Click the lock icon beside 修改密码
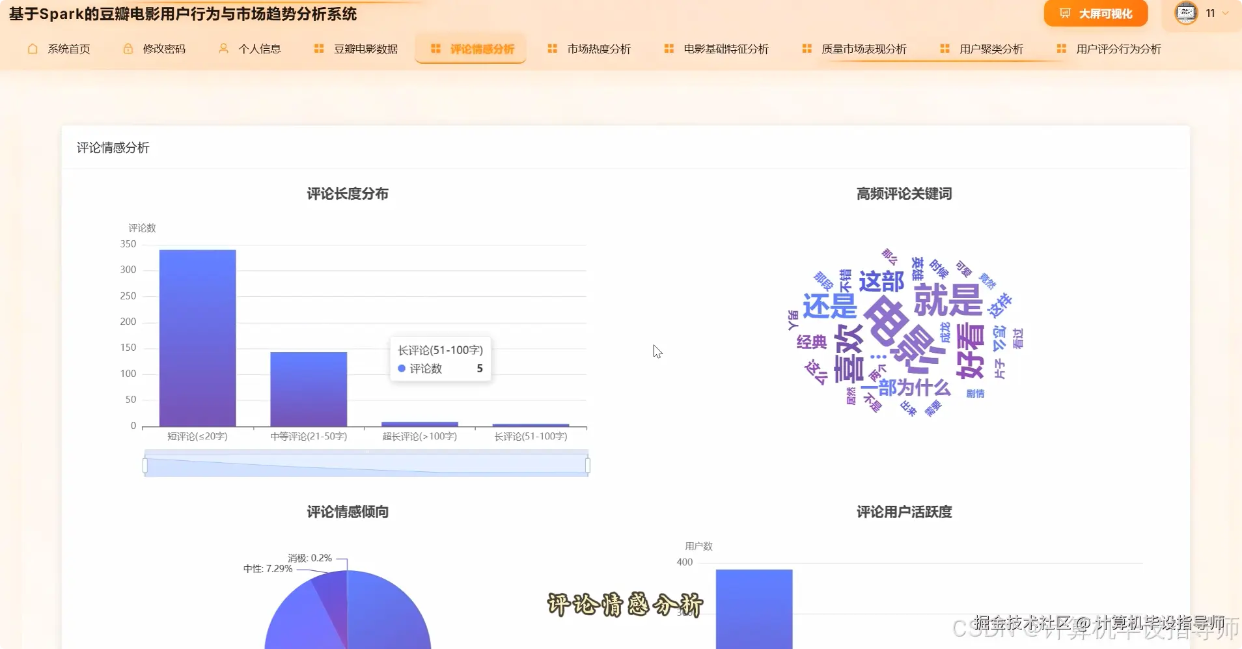 [128, 49]
